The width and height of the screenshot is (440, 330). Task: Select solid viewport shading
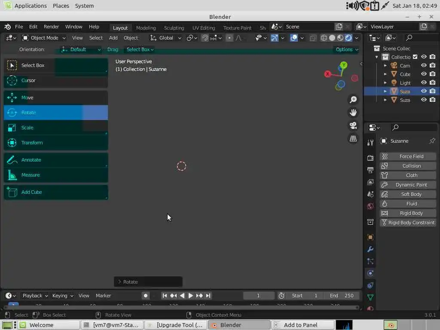(x=332, y=38)
